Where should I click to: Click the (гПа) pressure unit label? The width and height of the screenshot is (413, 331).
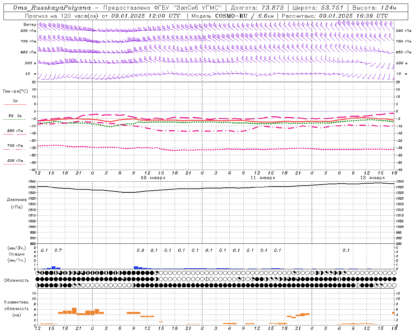pyautogui.click(x=17, y=207)
